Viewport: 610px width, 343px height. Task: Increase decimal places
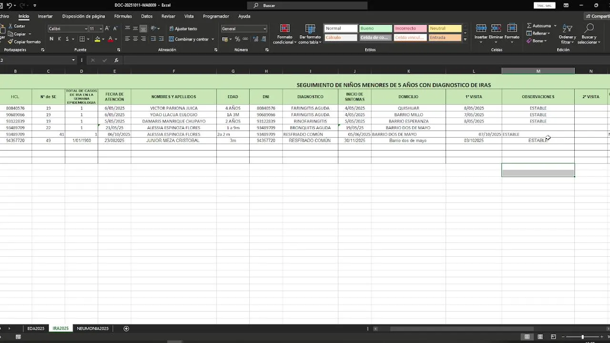255,39
